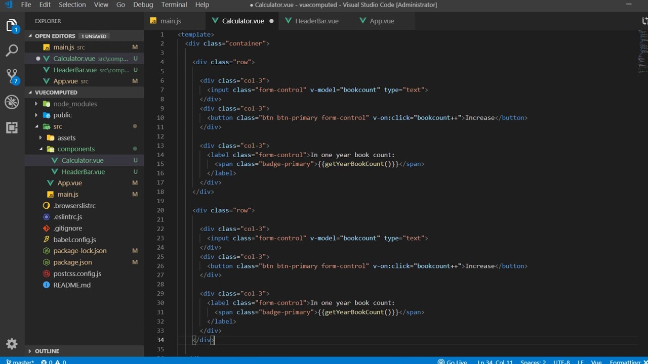Open Source Control view with 7 badge
648x364 pixels.
tap(12, 76)
